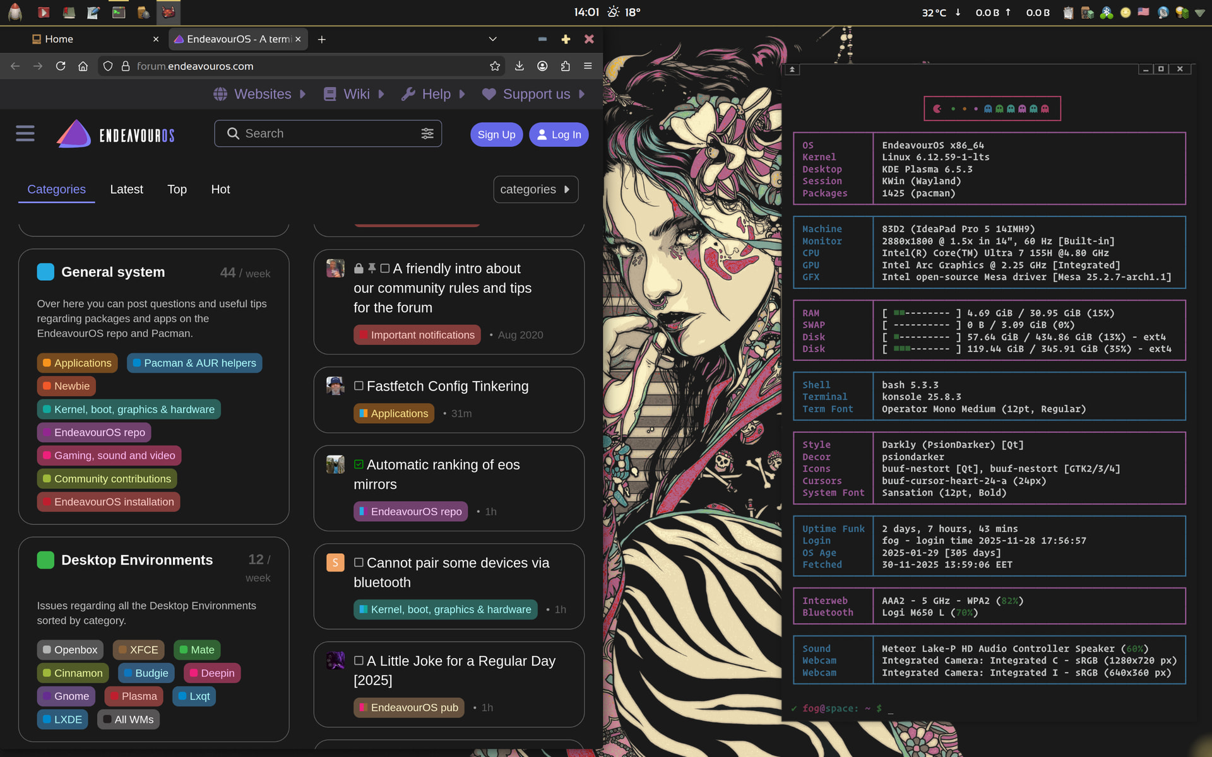
Task: Toggle checkbox on Cannot pair bluetooth topic
Action: (x=359, y=563)
